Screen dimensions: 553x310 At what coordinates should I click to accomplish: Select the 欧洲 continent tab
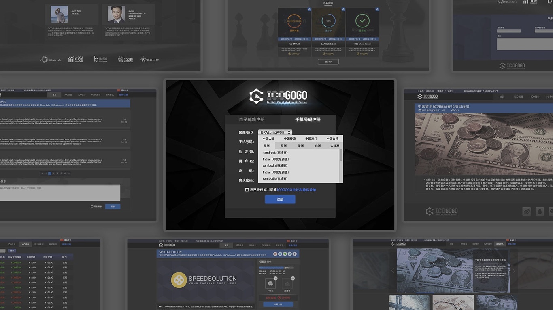coord(283,145)
